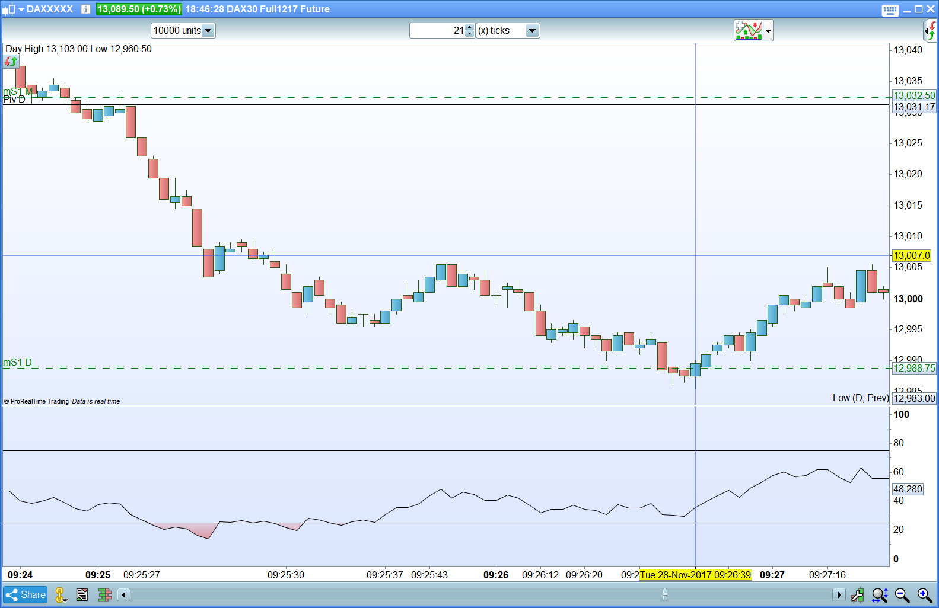Open the order book bars icon
The image size is (939, 608).
coord(105,595)
